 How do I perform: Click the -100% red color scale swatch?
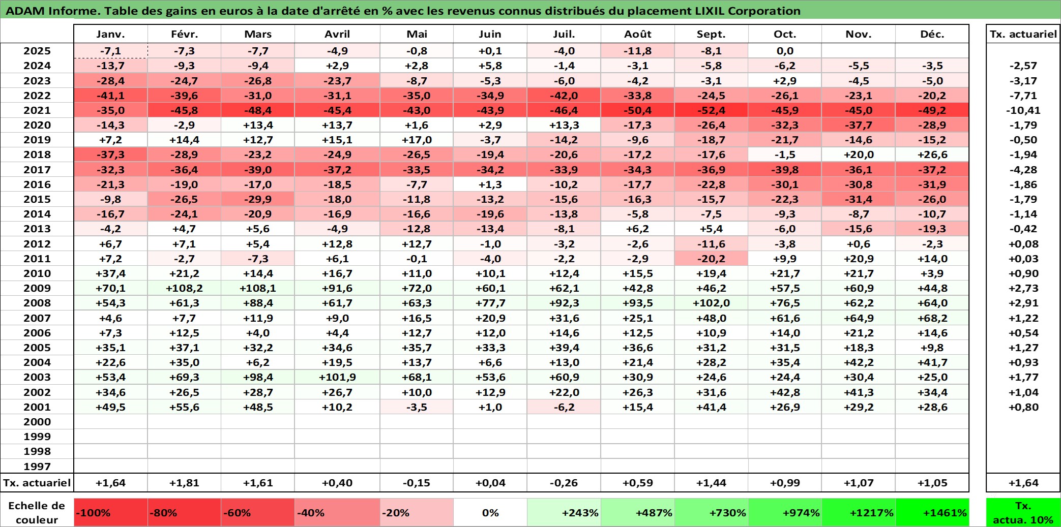[111, 512]
